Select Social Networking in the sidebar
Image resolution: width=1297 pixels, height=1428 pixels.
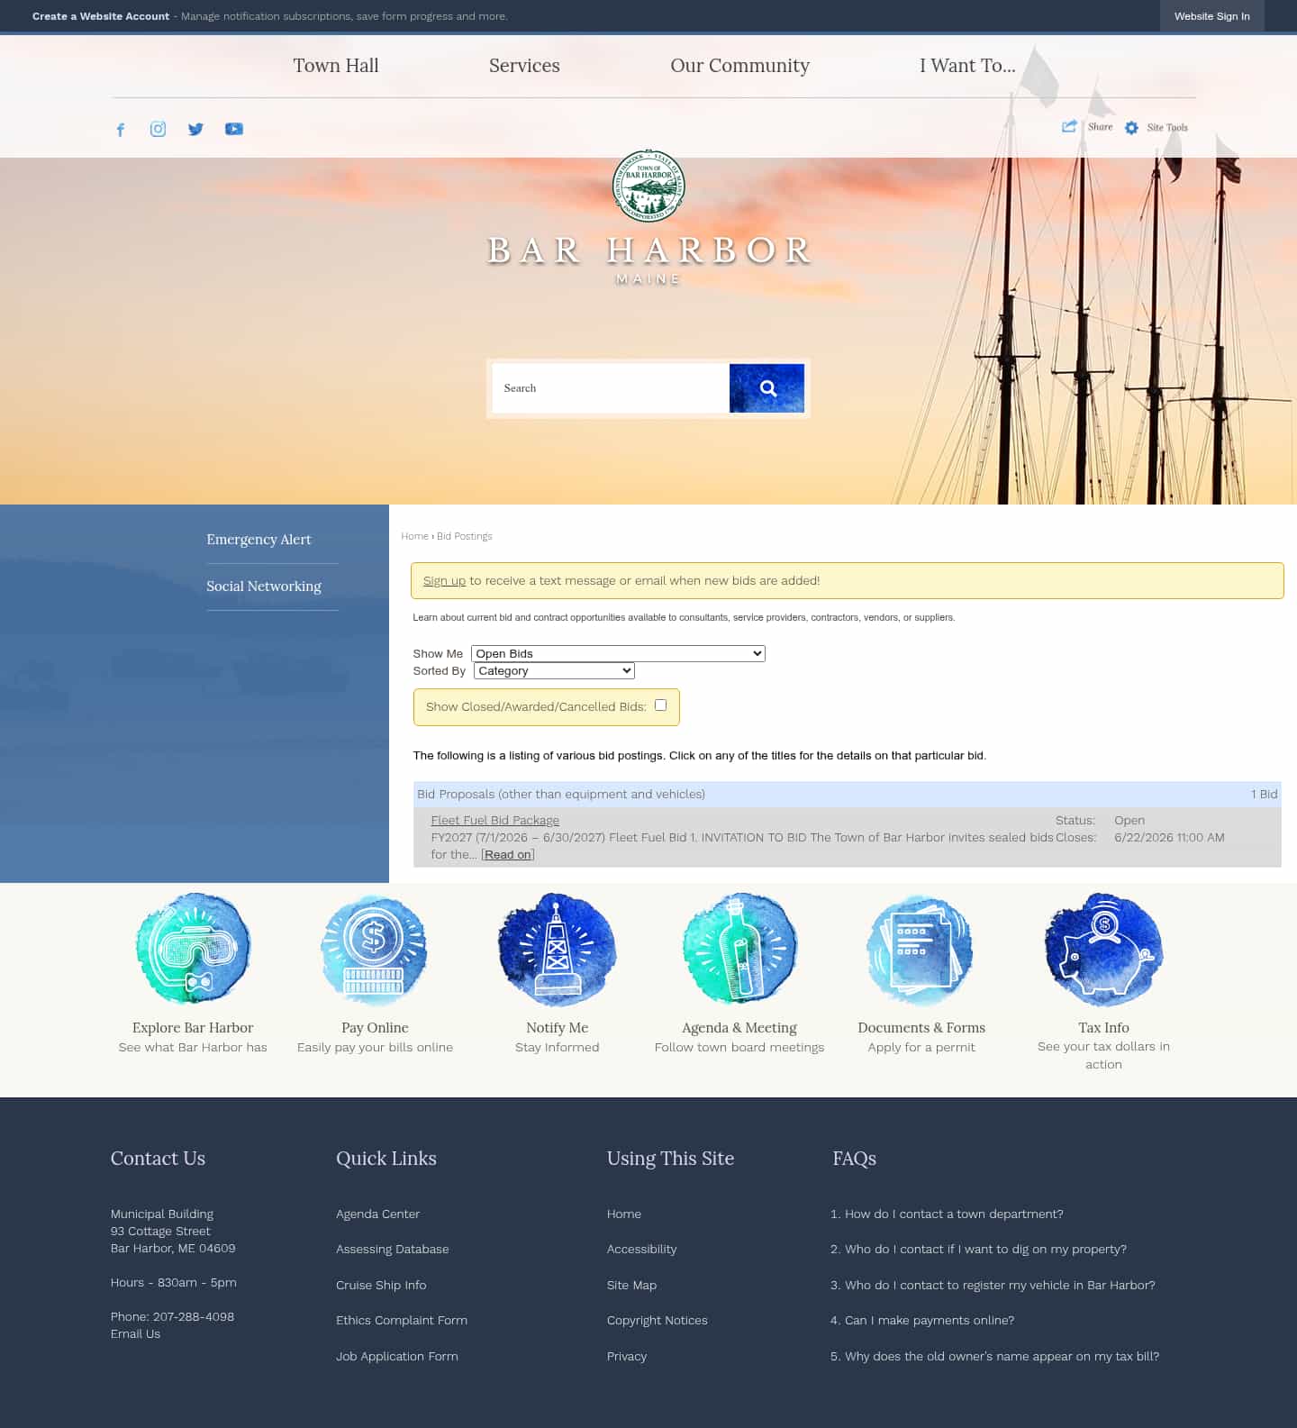pyautogui.click(x=264, y=586)
